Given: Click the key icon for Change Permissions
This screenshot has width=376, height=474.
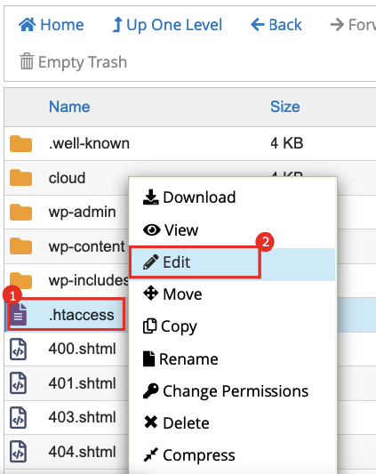Looking at the screenshot, I should [x=151, y=391].
